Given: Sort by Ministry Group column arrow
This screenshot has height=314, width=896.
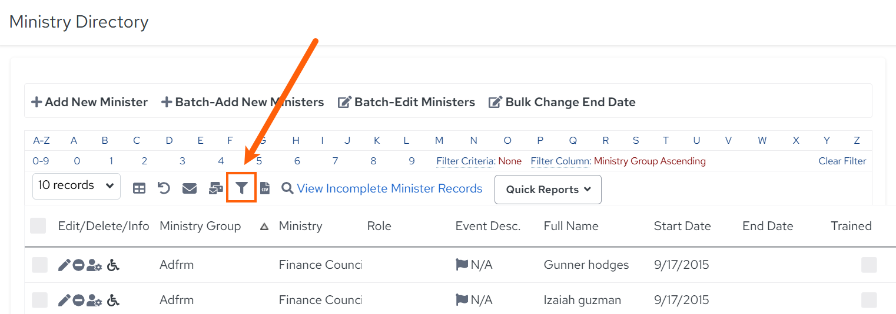Looking at the screenshot, I should tap(264, 227).
